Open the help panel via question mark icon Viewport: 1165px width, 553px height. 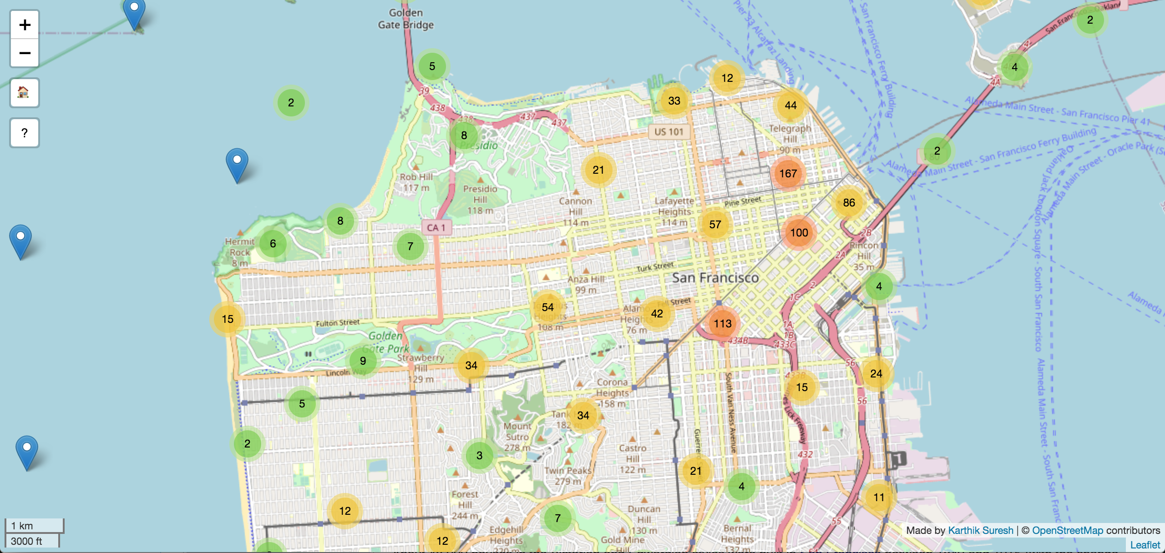point(24,133)
